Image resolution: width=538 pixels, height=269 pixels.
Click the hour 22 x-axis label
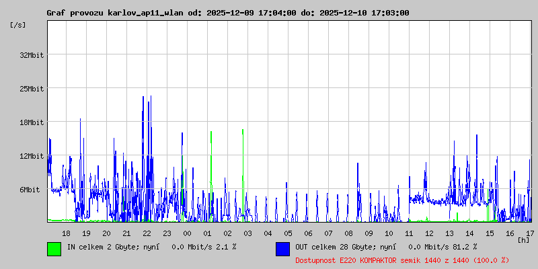click(x=147, y=233)
